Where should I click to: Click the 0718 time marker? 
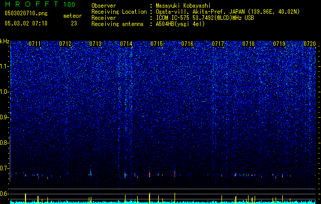[x=249, y=44]
